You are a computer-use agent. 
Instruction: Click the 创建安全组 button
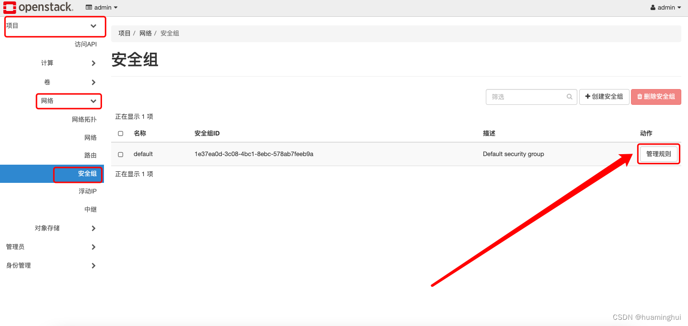604,97
